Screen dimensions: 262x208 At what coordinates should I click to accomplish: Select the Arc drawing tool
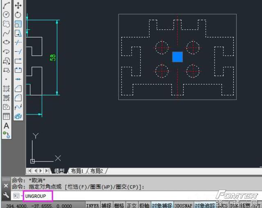[x=7, y=5]
